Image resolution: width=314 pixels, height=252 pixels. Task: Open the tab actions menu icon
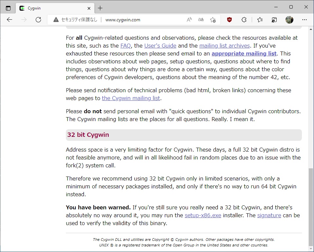click(x=8, y=8)
